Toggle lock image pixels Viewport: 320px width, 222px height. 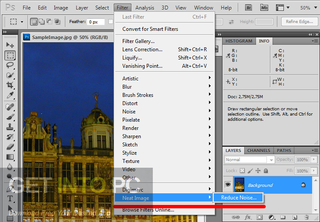tap(250, 171)
